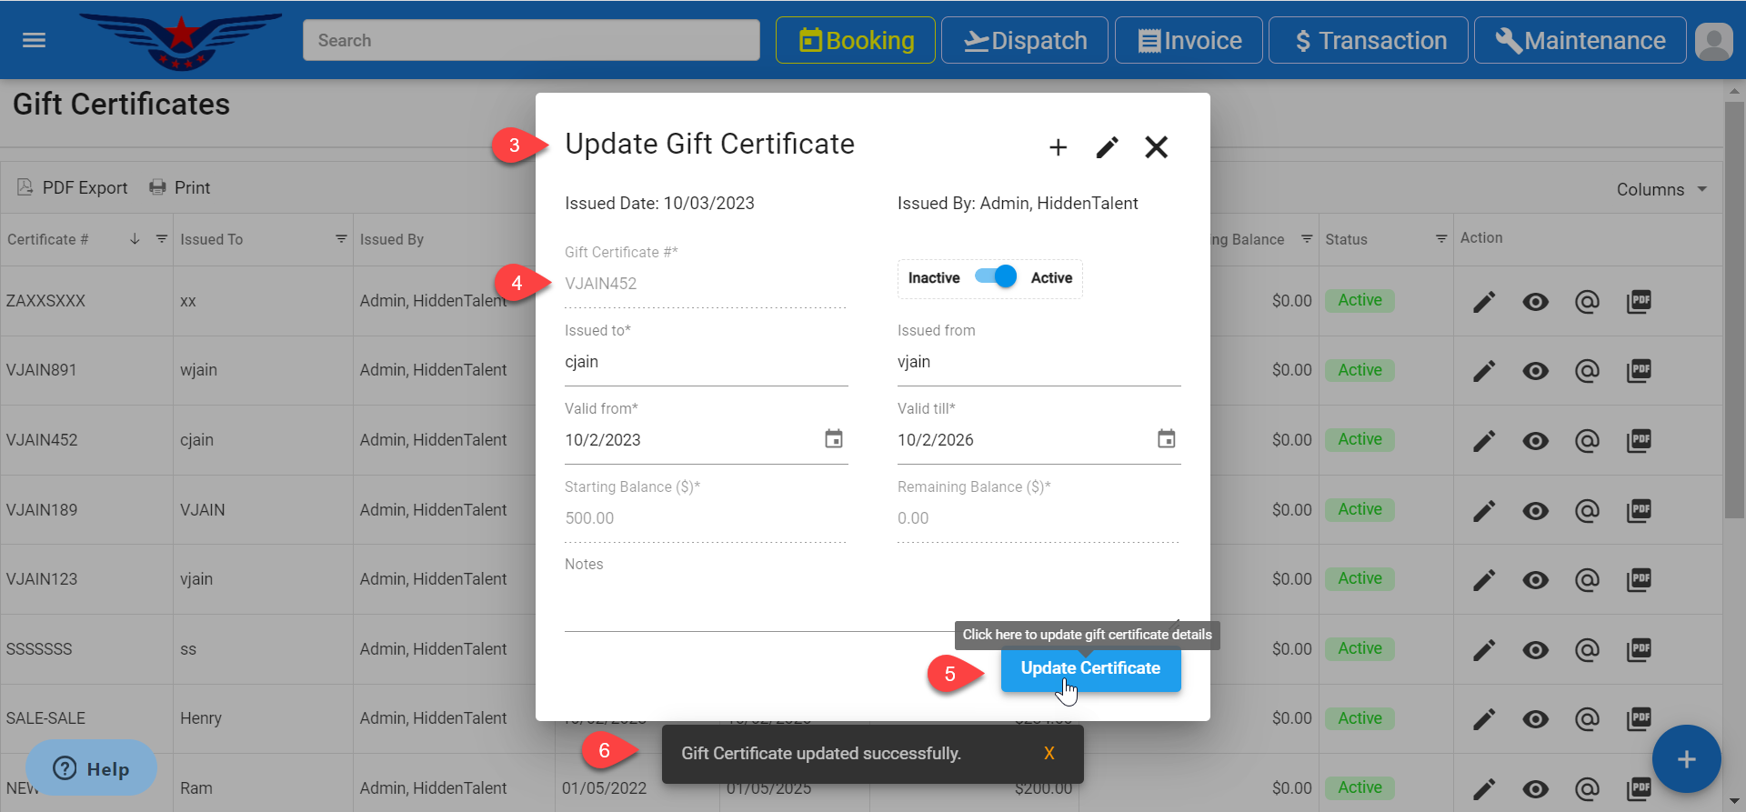Click the PDF Export button
Image resolution: width=1746 pixels, height=812 pixels.
[73, 187]
